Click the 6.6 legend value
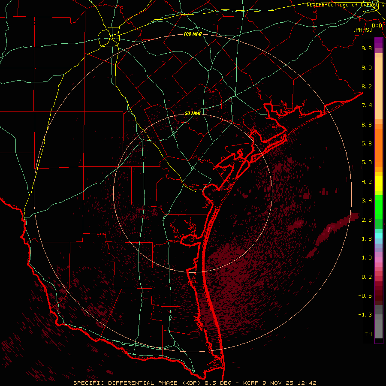The width and height of the screenshot is (386, 386). pyautogui.click(x=367, y=124)
